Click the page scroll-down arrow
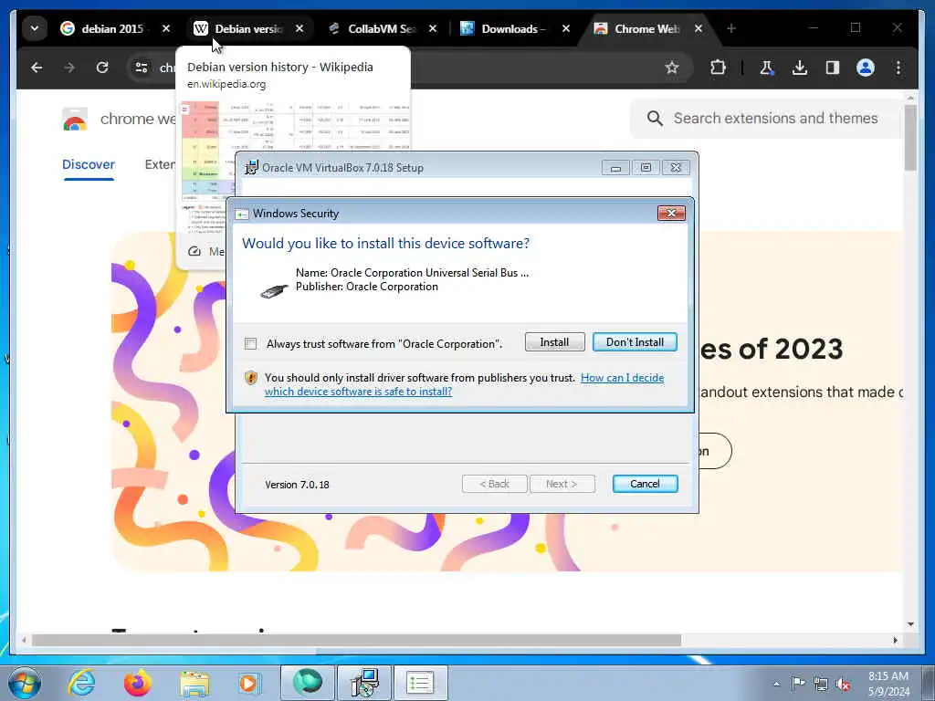935x701 pixels. click(910, 624)
